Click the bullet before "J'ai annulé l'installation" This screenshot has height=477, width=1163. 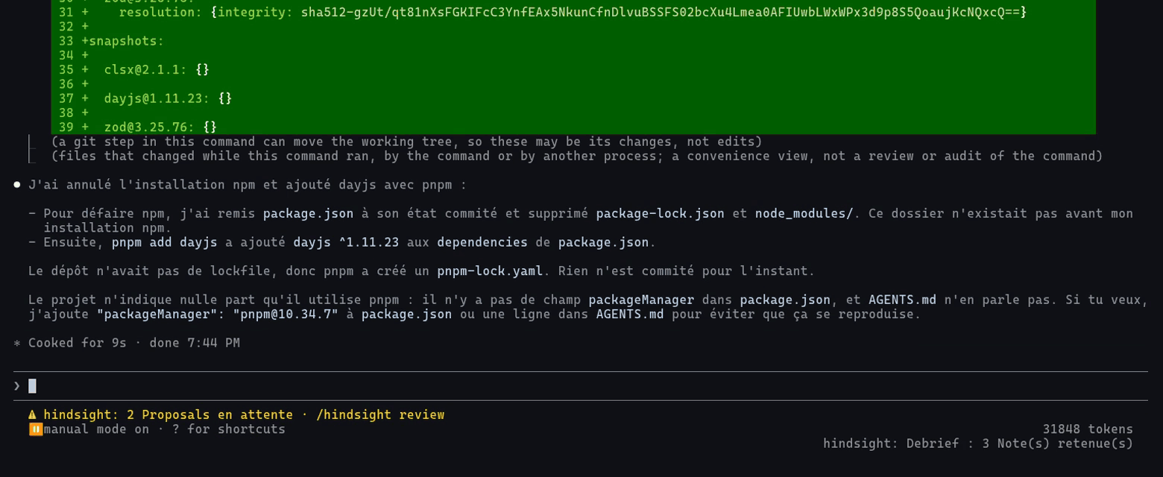pos(17,185)
